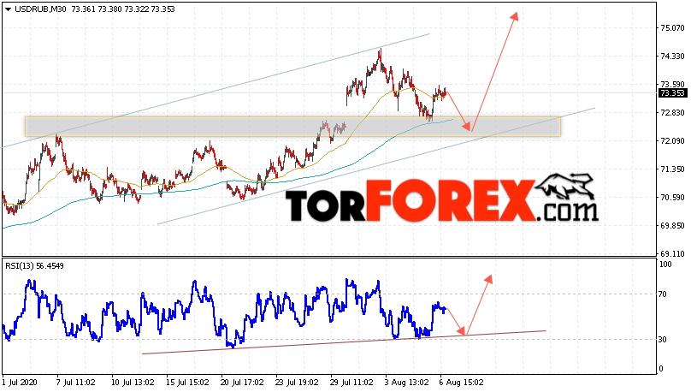Click the 70.590 price axis label
The height and width of the screenshot is (392, 691).
point(672,197)
